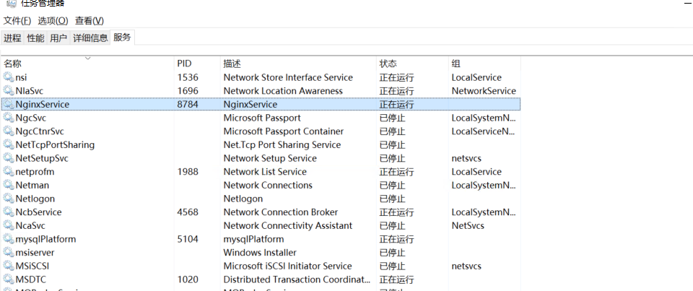
Task: Select the msiserver service name
Action: pos(35,253)
